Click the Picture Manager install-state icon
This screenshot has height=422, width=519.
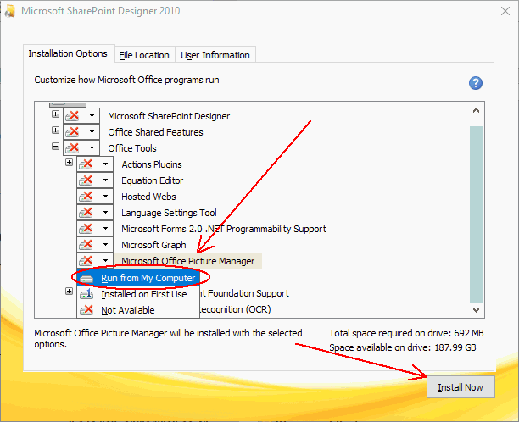click(x=86, y=261)
